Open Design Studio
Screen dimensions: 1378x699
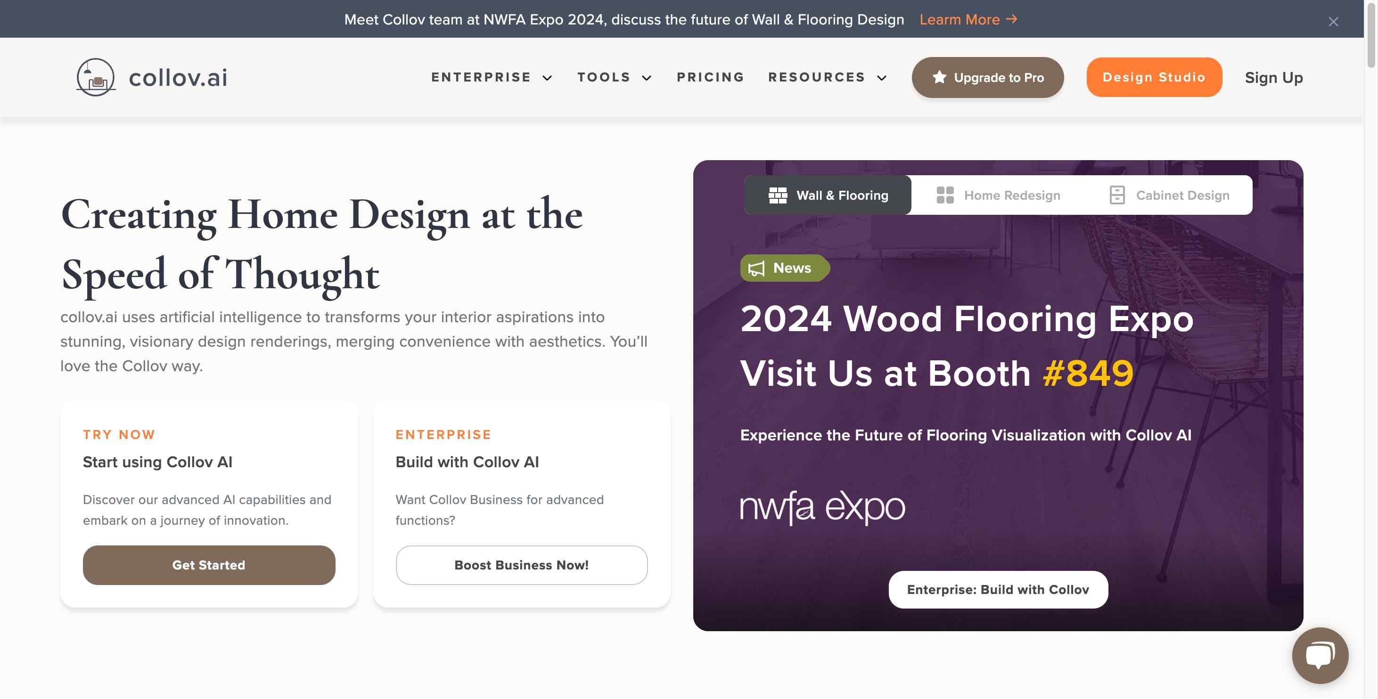tap(1154, 78)
